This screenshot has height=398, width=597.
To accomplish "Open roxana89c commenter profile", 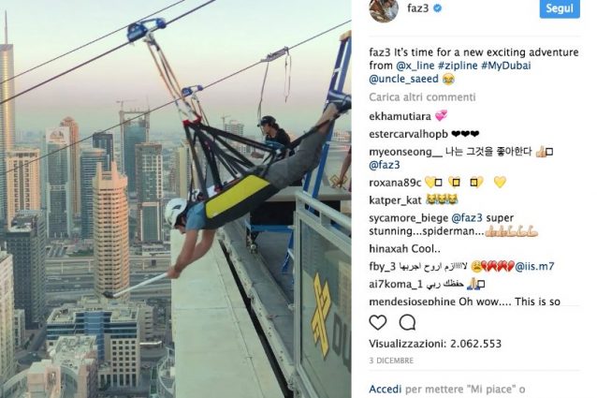I will tap(395, 183).
